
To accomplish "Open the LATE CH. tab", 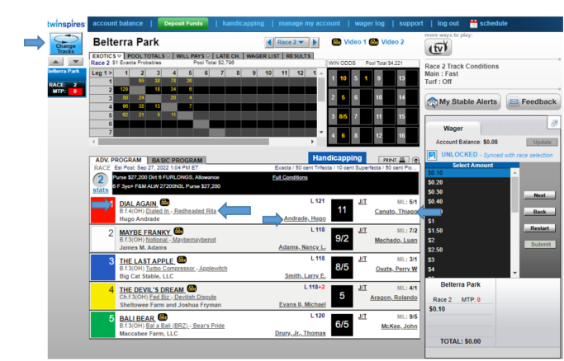I will (228, 56).
